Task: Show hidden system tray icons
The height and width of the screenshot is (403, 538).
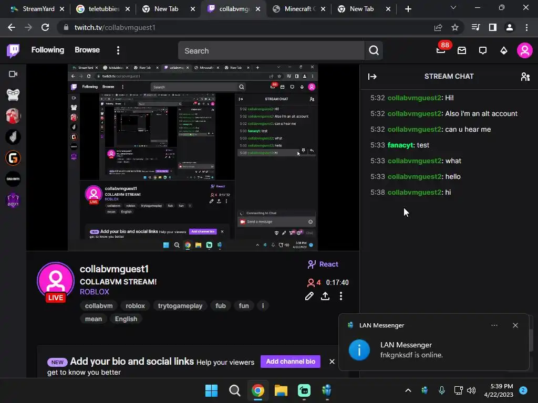Action: tap(408, 390)
